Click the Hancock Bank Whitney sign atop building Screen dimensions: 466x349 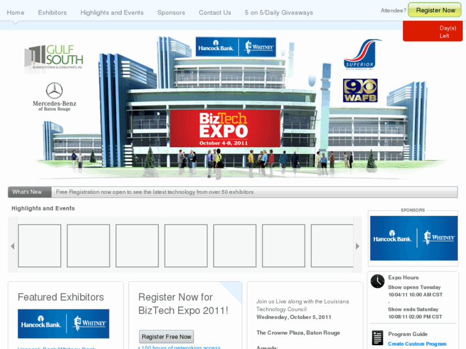click(236, 47)
